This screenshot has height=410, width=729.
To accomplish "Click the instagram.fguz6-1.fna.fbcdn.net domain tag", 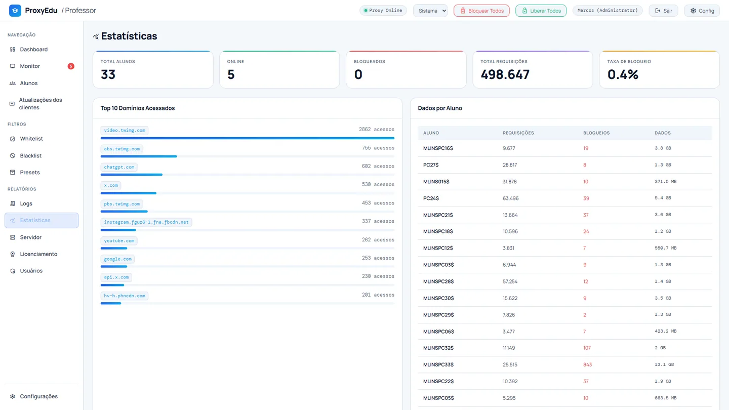I will (x=146, y=222).
